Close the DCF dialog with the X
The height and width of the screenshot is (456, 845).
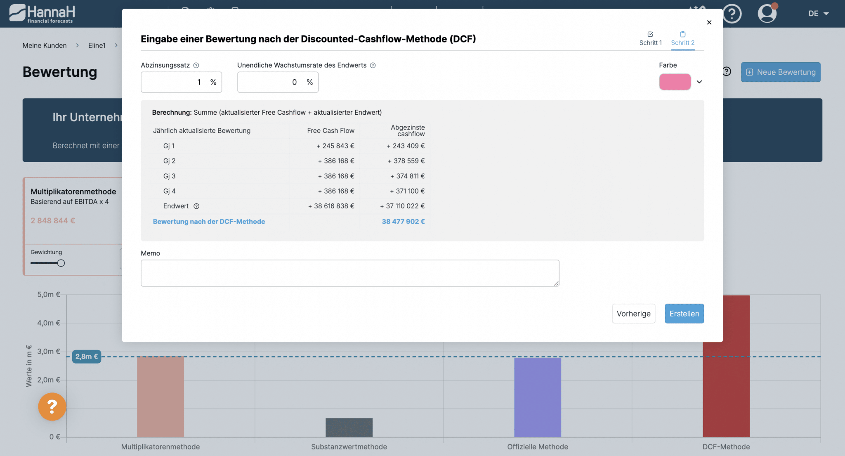[x=709, y=22]
